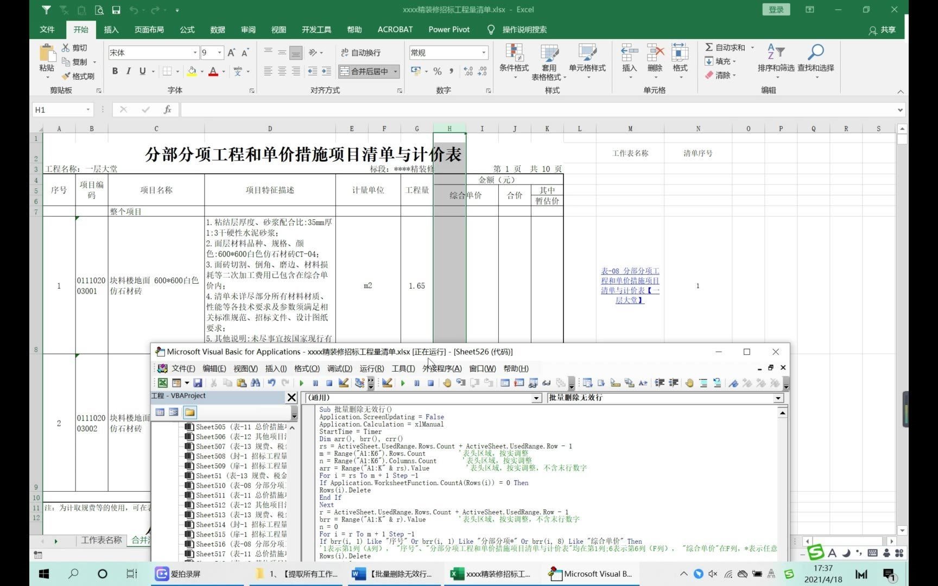The image size is (938, 586).
Task: Save workbook using VBA save icon
Action: (198, 383)
